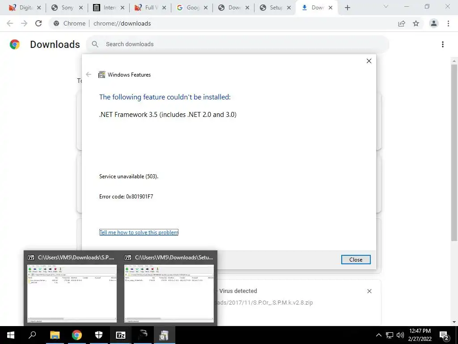Viewport: 458px width, 344px height.
Task: Click the Chrome profile avatar icon
Action: click(434, 23)
